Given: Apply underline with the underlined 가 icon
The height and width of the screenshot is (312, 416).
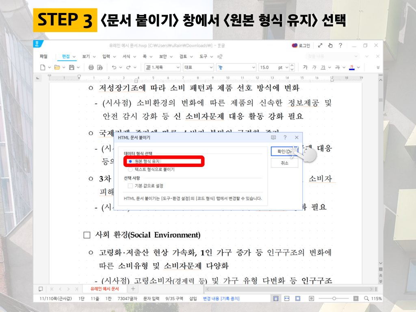Looking at the screenshot, I should tap(323, 67).
